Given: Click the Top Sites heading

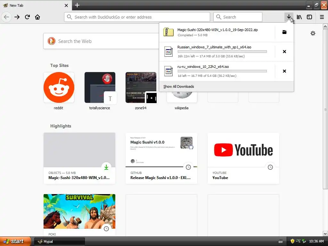Looking at the screenshot, I should click(x=59, y=65).
